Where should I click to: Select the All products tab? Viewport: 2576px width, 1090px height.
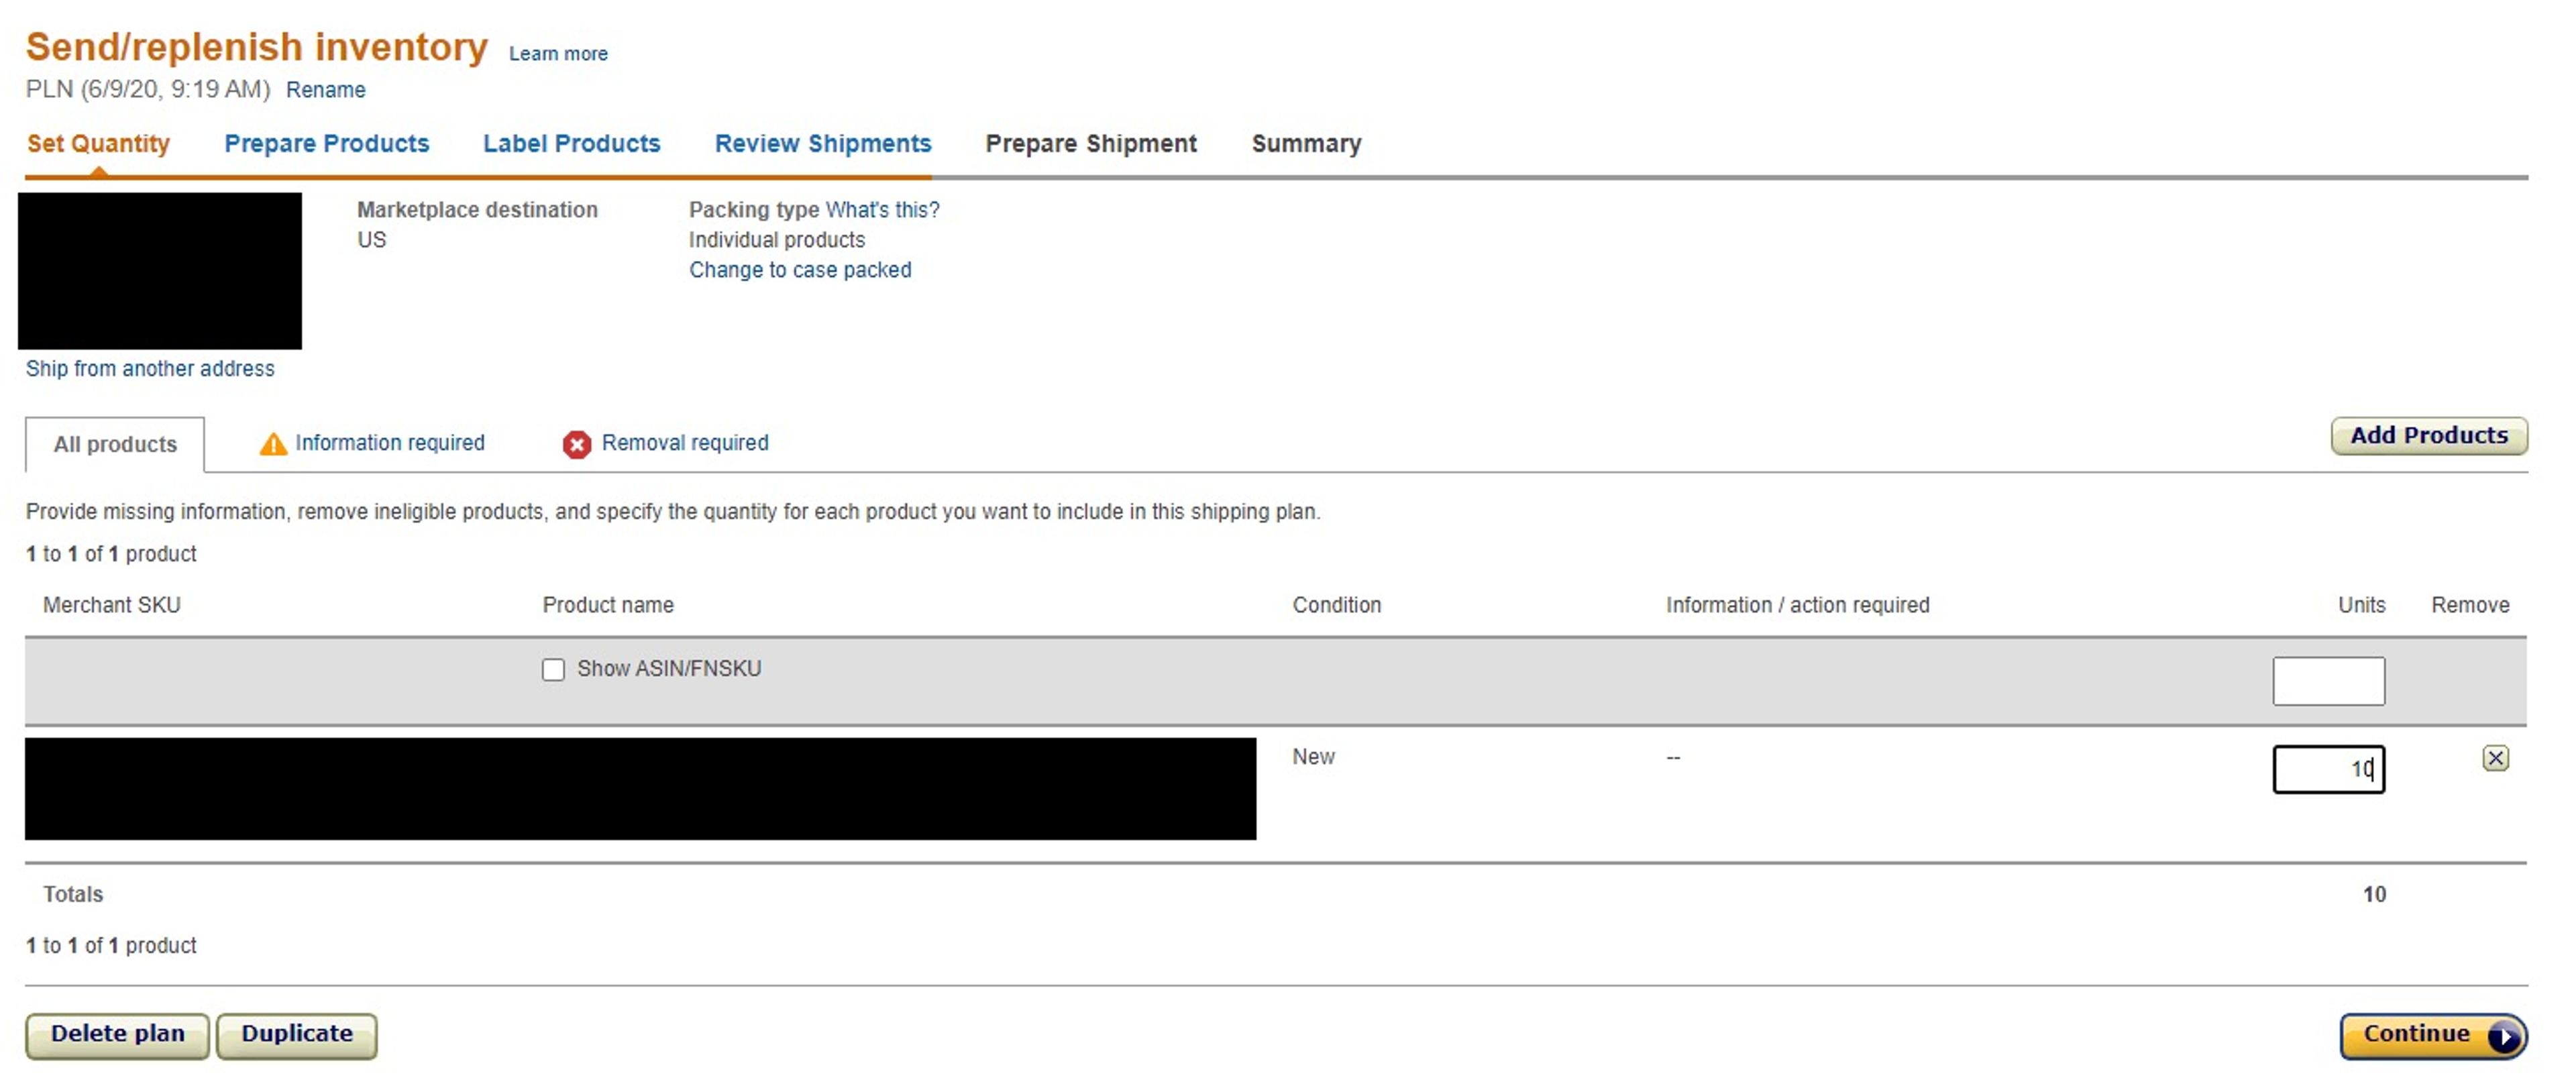pos(115,444)
